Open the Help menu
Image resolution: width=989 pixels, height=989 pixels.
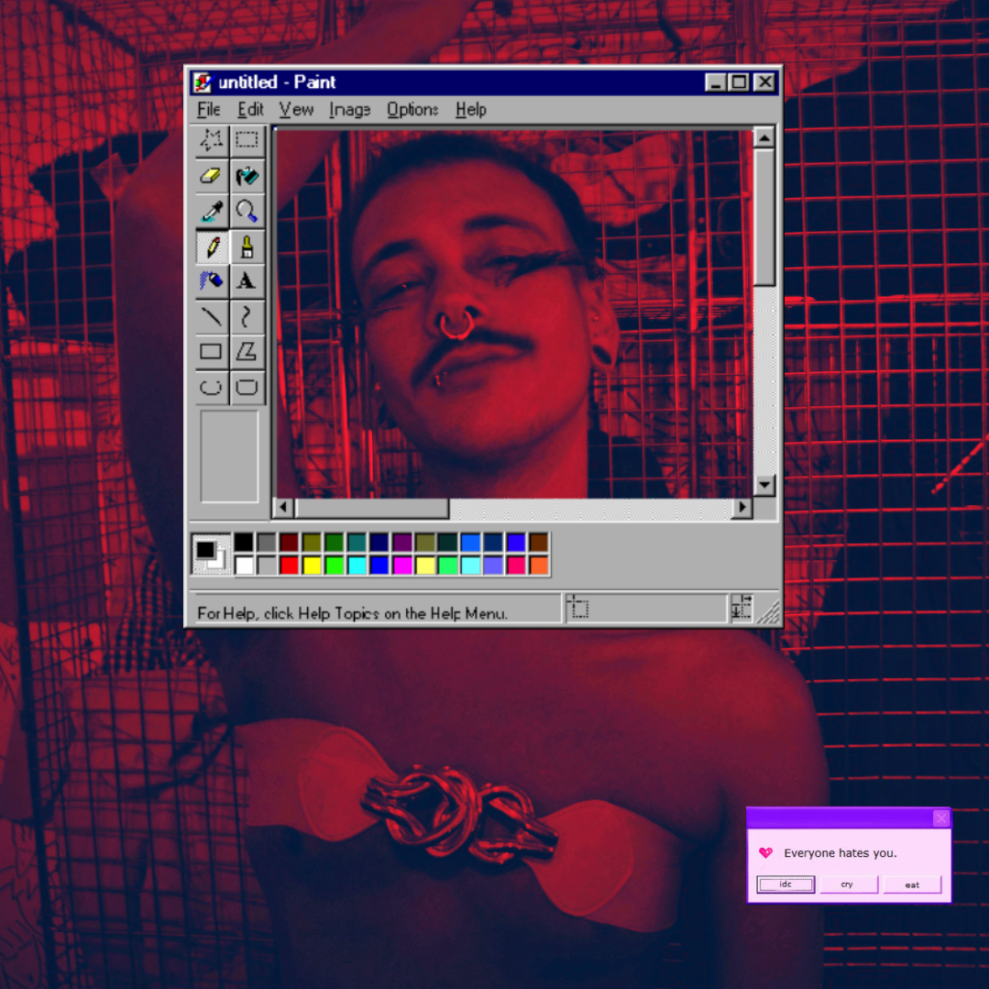tap(471, 110)
